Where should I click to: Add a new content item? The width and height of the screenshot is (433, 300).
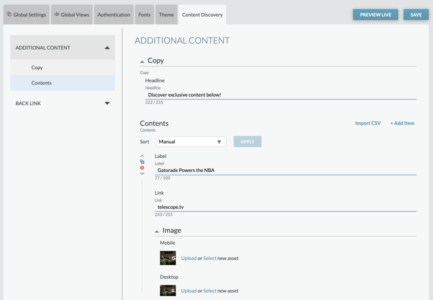tap(402, 123)
